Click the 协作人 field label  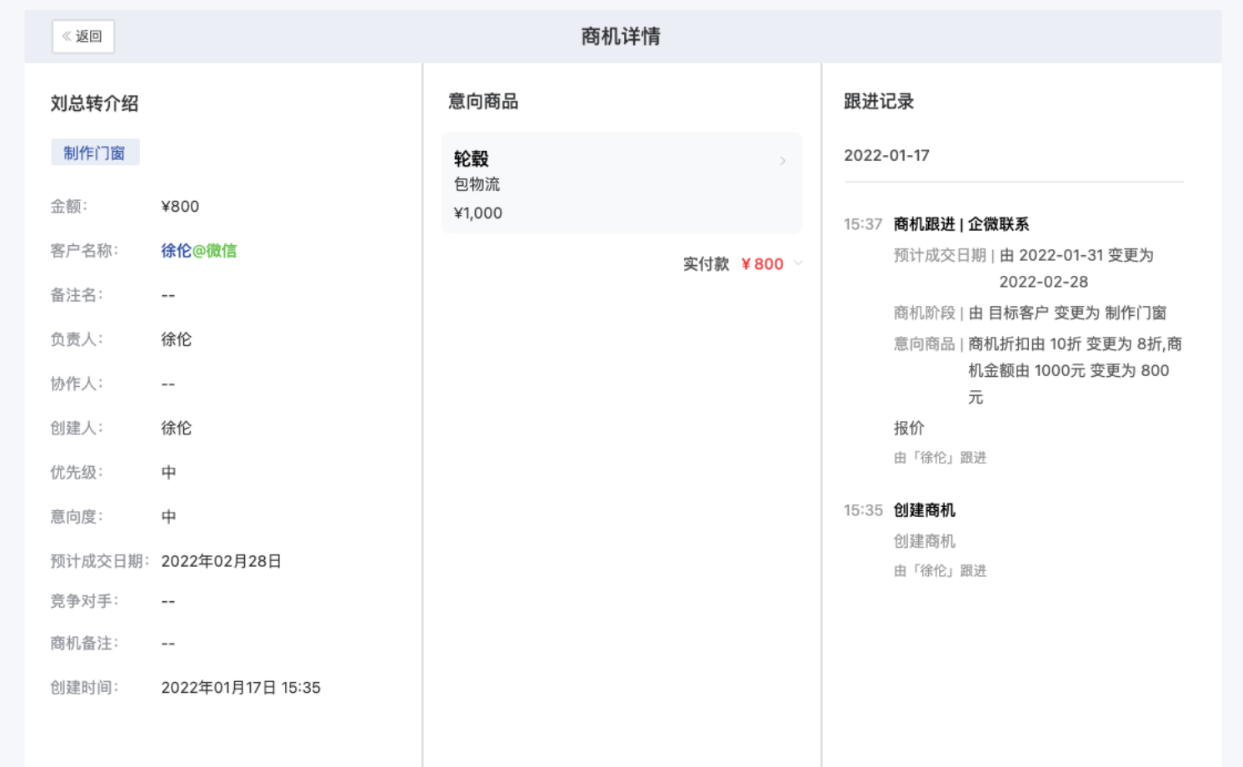tap(77, 383)
